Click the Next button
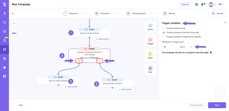 [217, 105]
